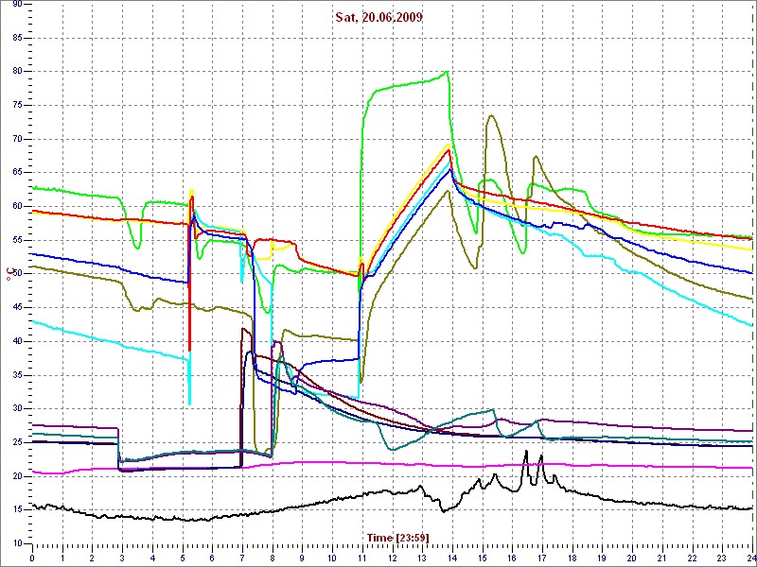The height and width of the screenshot is (567, 757).
Task: Click the teal curve's bump near hour 15
Action: point(491,410)
